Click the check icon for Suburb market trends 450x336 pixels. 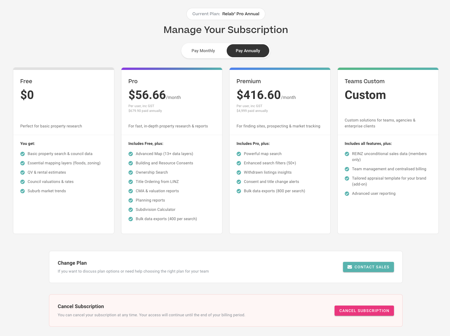click(23, 191)
